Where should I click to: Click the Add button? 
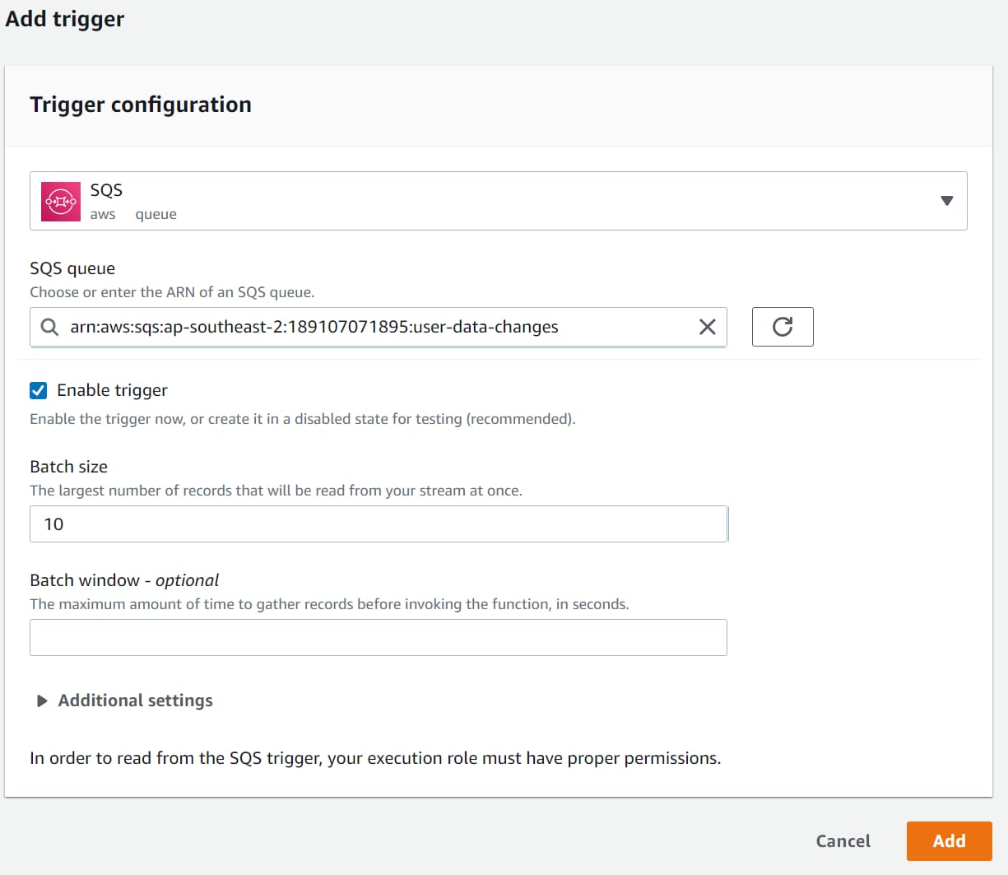tap(949, 840)
